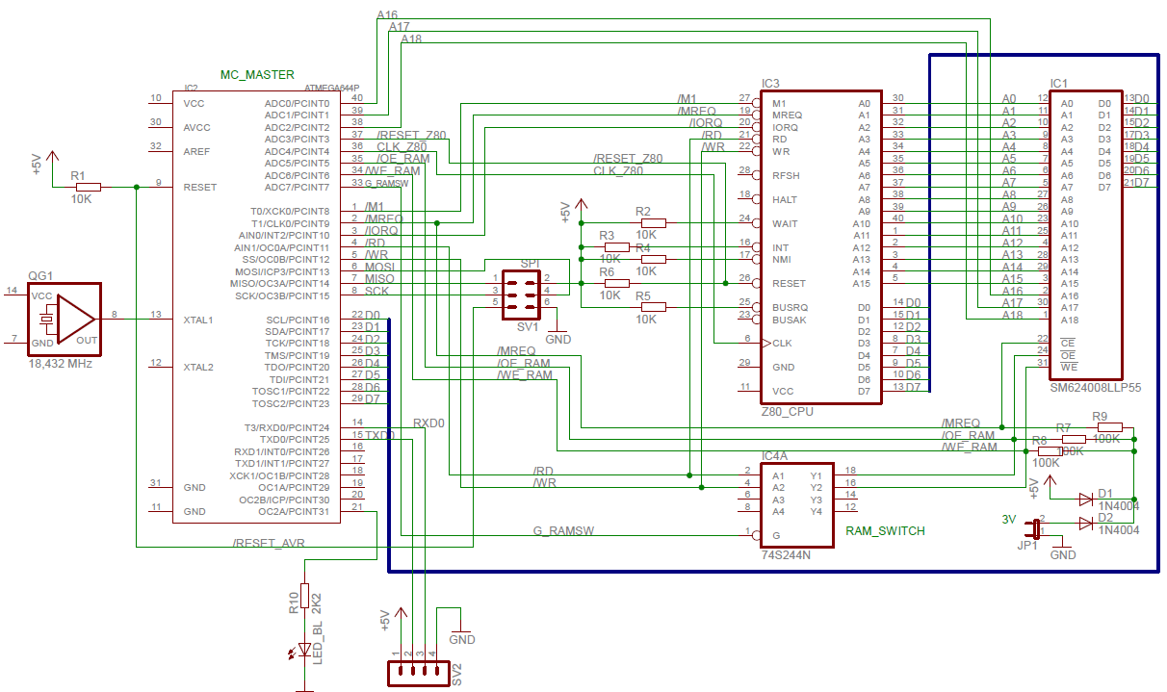Select resistor R3 symbol
Image resolution: width=1167 pixels, height=692 pixels.
pos(616,247)
